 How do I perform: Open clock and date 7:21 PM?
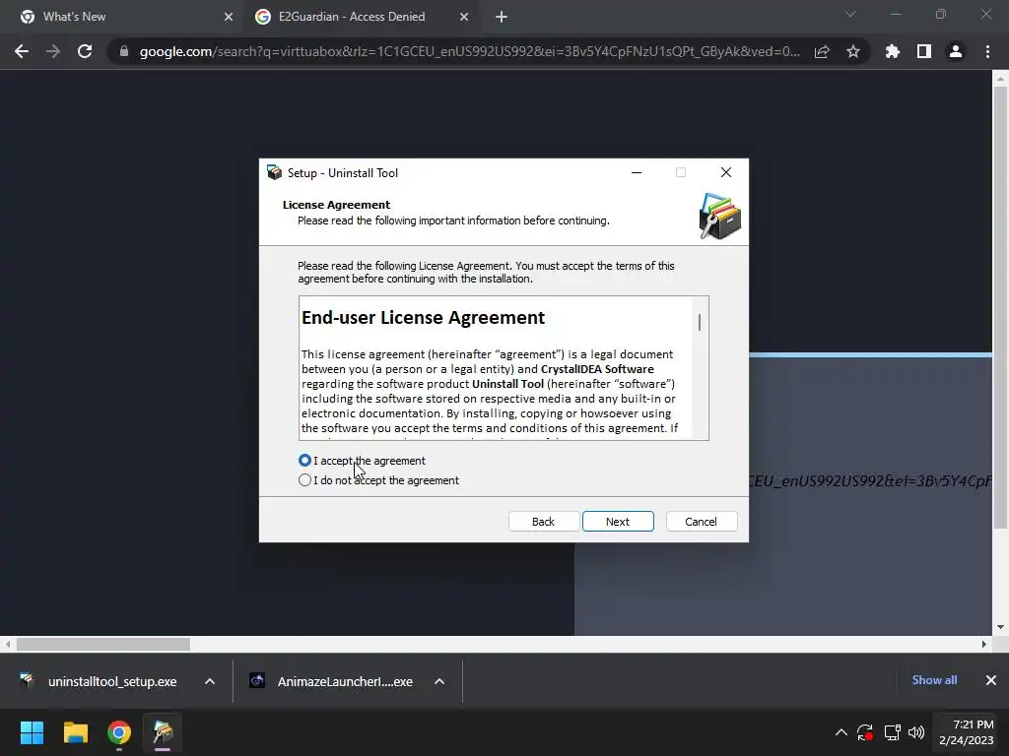pos(967,732)
